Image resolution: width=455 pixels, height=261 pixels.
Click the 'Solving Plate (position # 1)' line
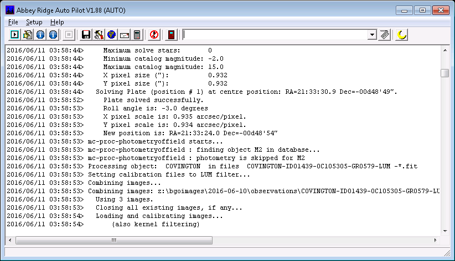[202, 92]
